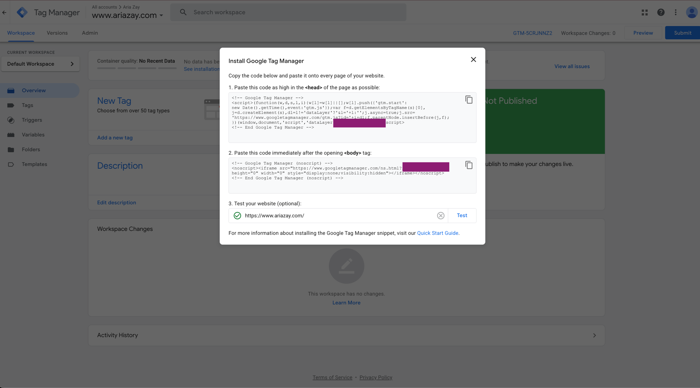
Task: Click the account avatar icon
Action: click(691, 12)
